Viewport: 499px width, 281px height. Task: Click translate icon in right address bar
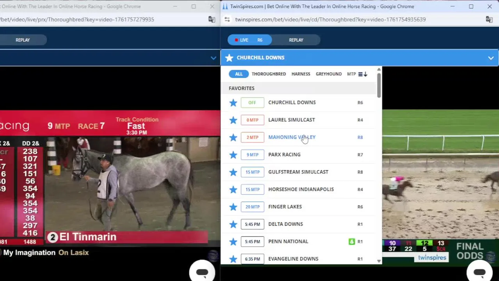pos(489,19)
